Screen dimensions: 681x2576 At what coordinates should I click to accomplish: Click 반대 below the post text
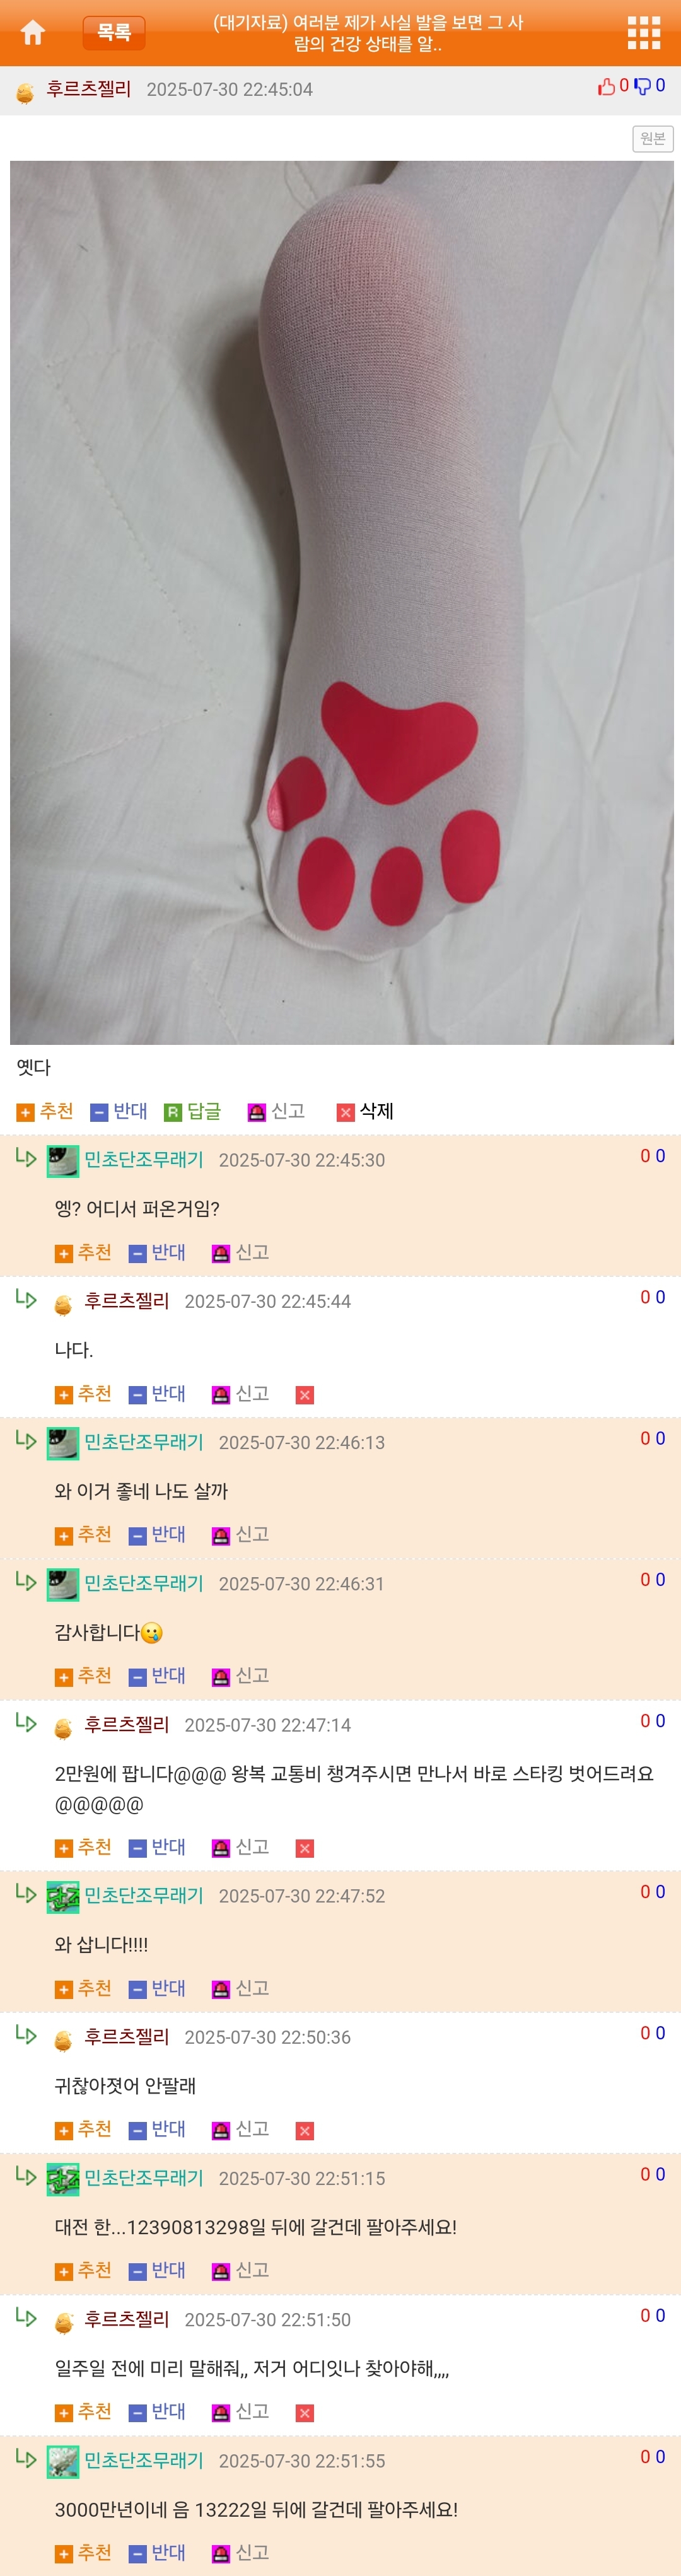point(119,1111)
